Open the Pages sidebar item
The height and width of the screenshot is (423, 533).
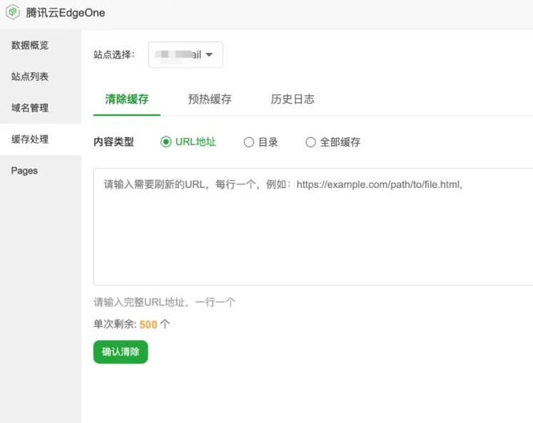[24, 171]
